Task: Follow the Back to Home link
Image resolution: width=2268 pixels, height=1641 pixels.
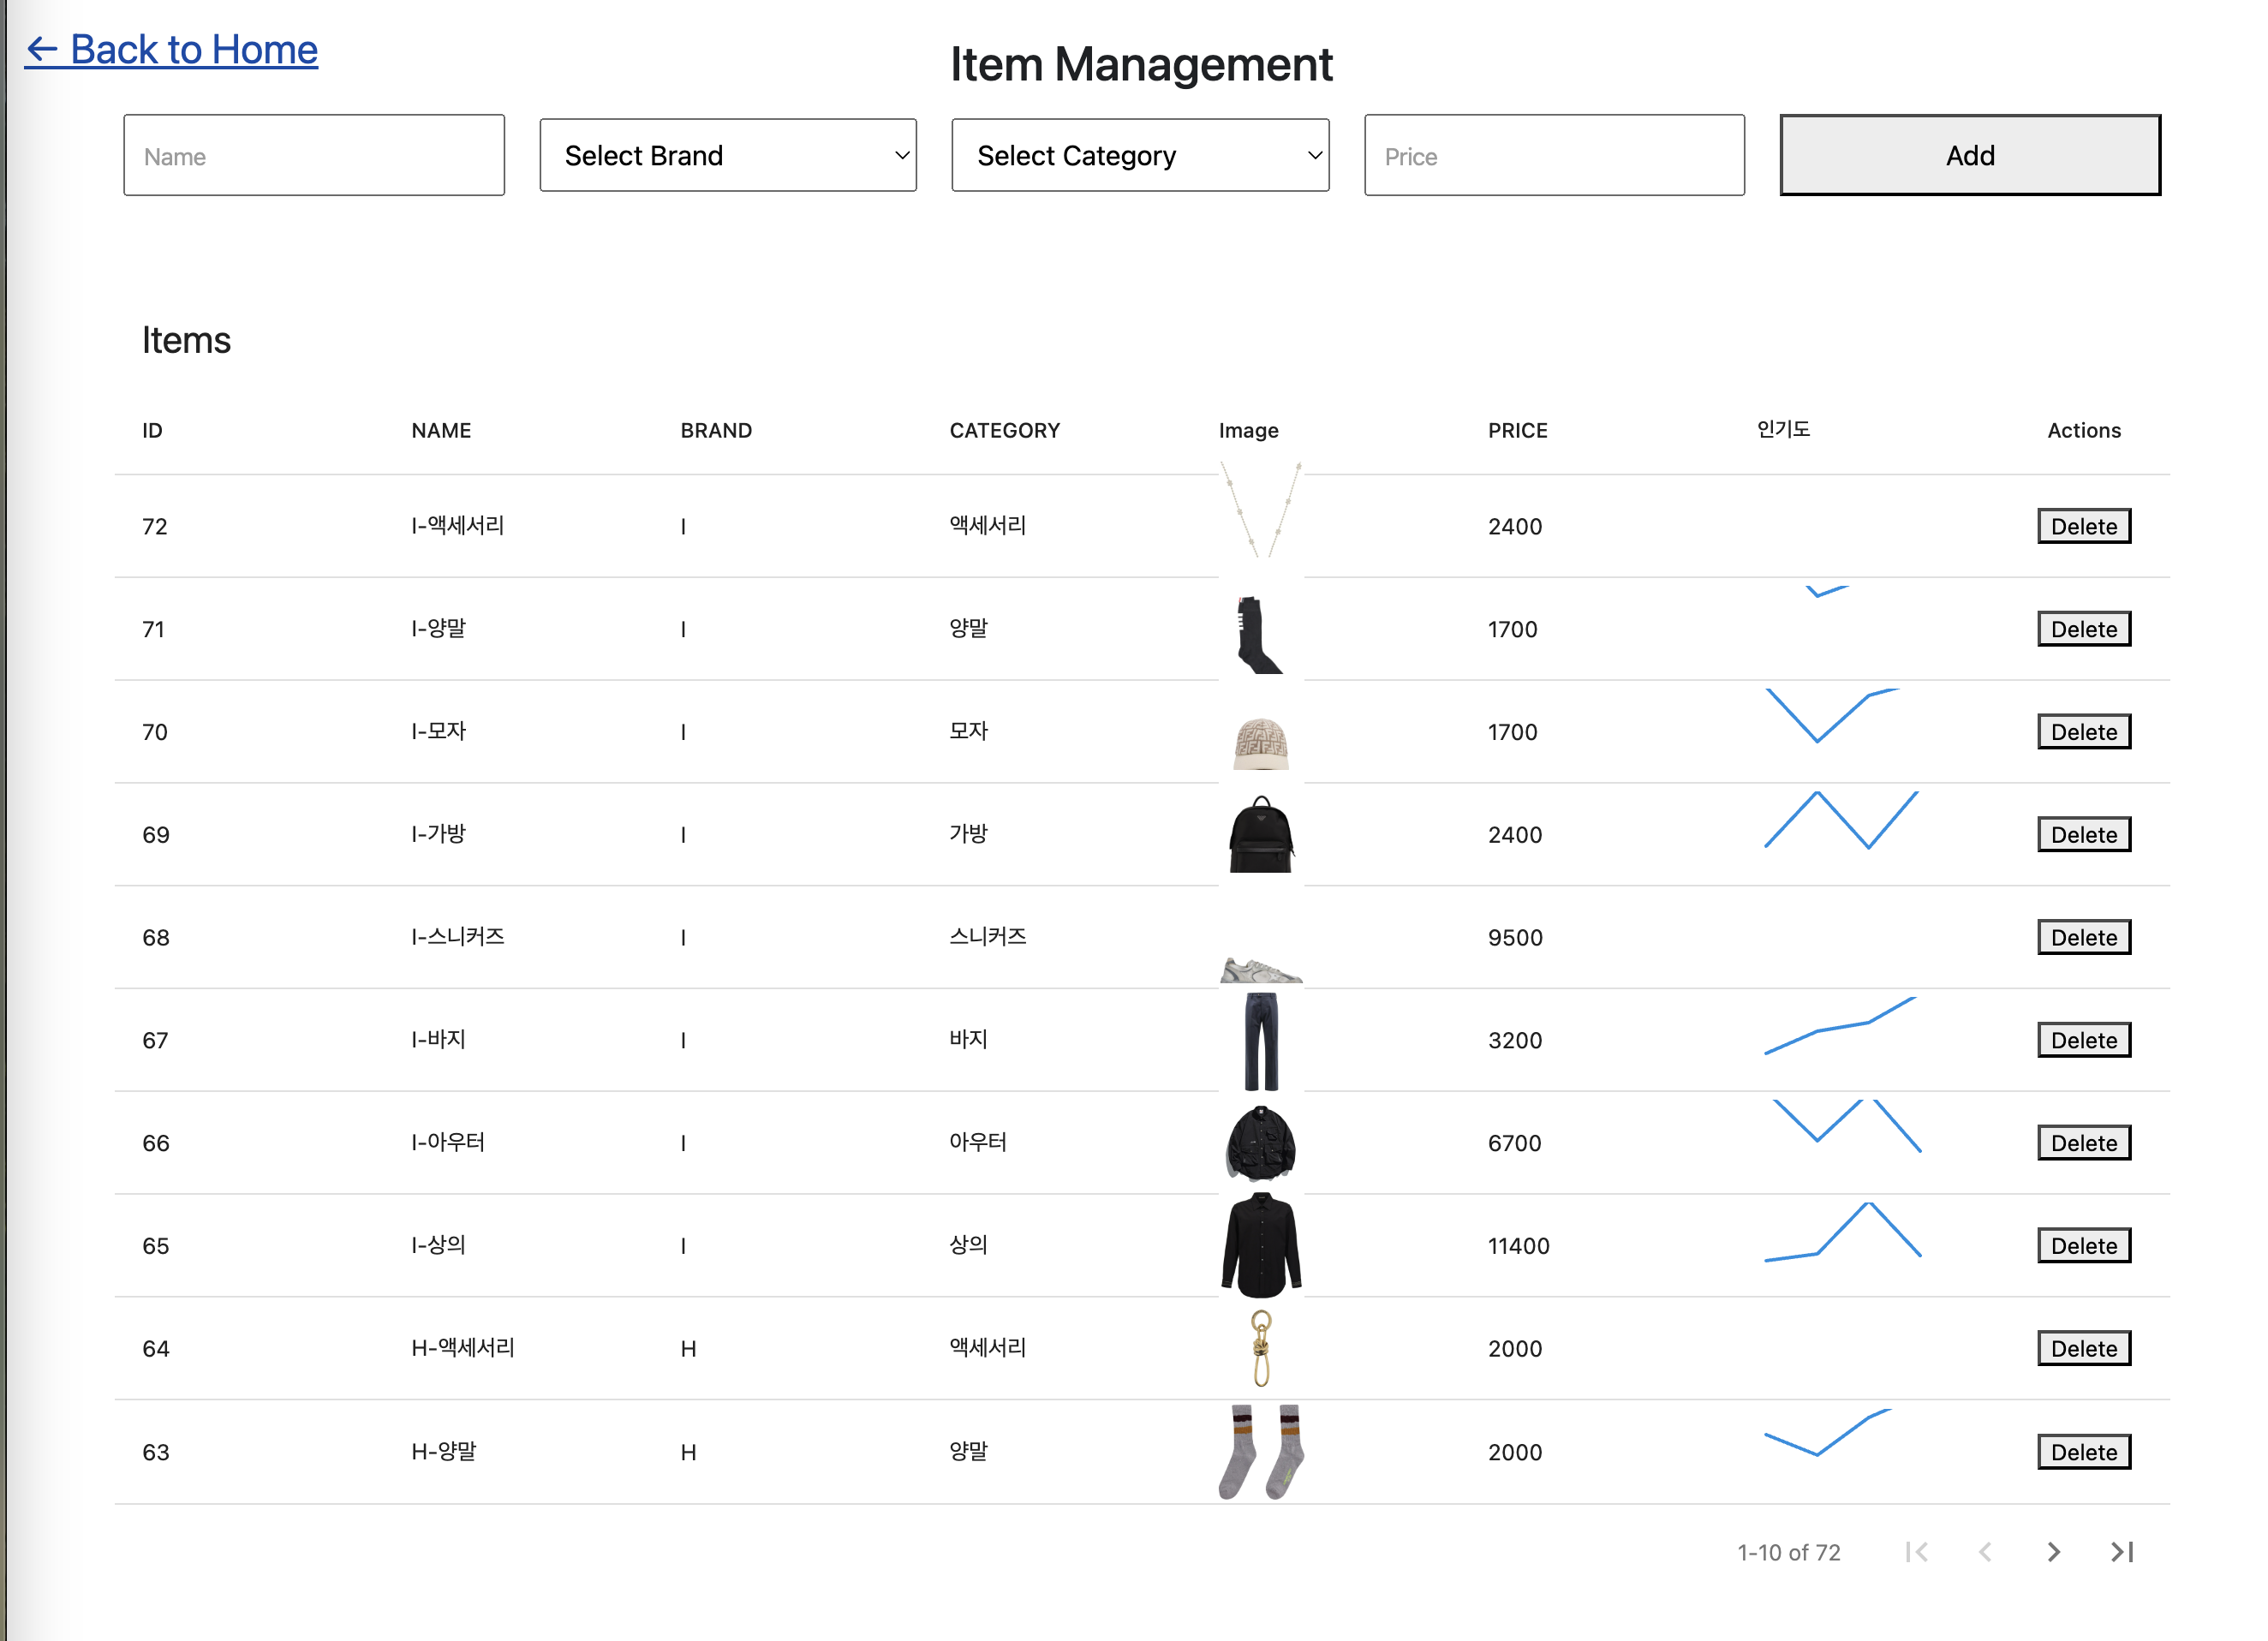Action: point(172,50)
